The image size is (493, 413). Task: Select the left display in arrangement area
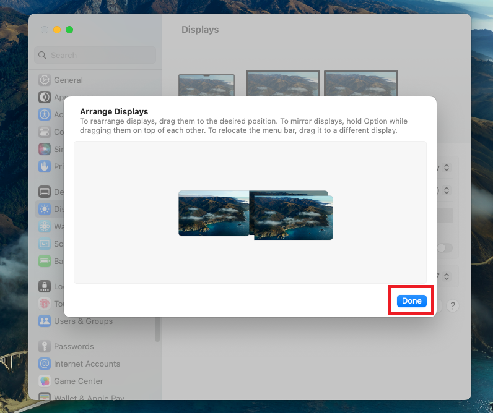coord(213,213)
